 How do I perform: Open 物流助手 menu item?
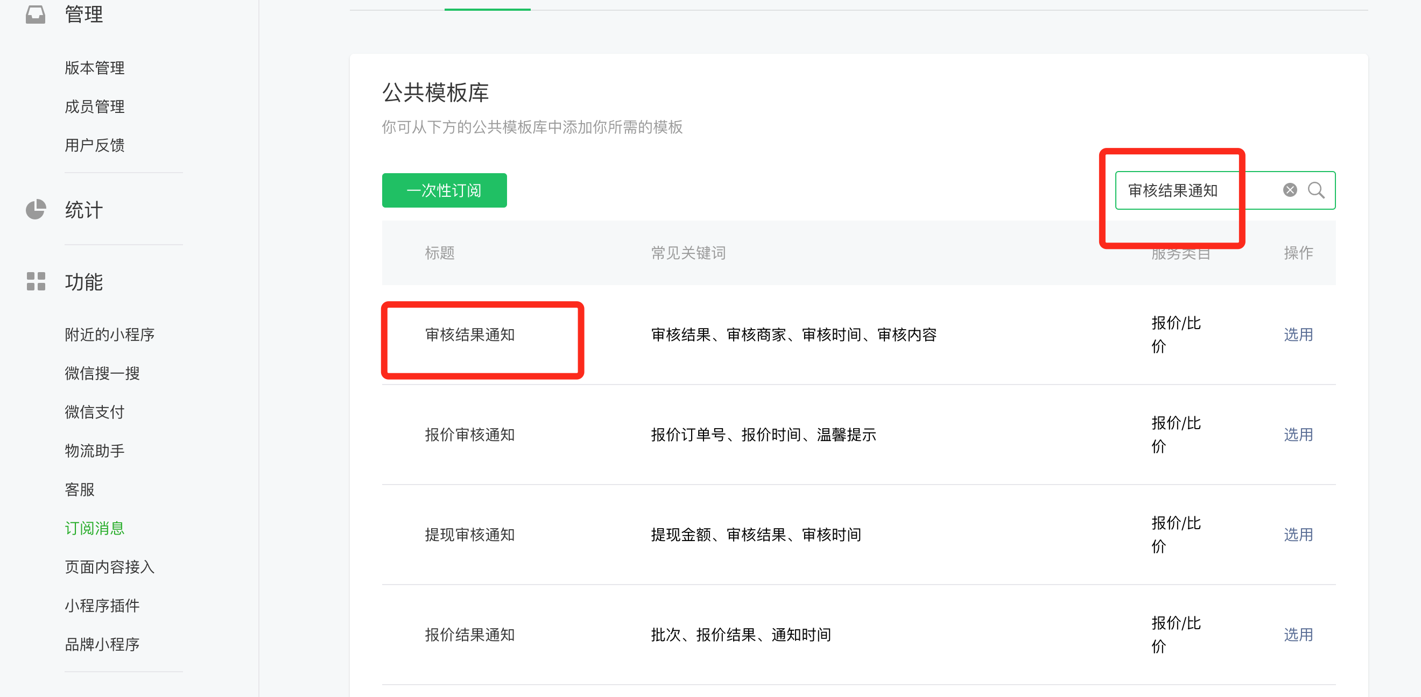click(94, 451)
